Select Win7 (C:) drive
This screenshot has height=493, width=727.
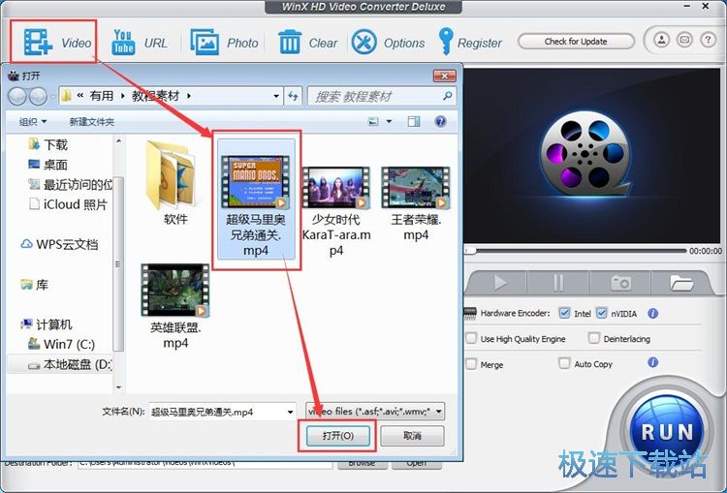61,344
